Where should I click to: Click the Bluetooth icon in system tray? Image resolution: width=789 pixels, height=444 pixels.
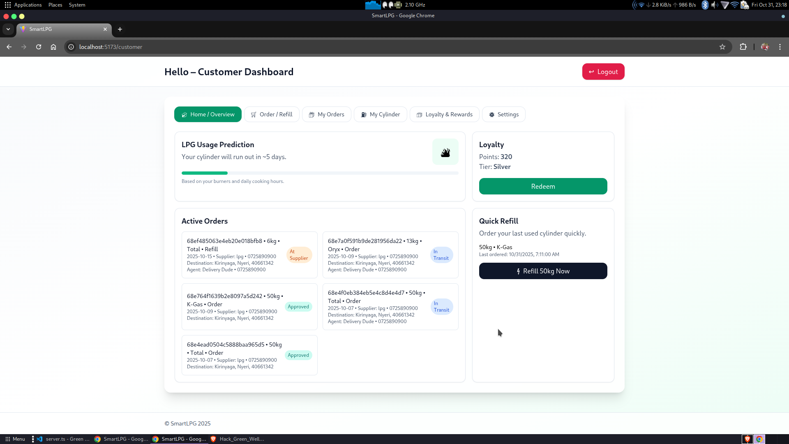pos(705,5)
